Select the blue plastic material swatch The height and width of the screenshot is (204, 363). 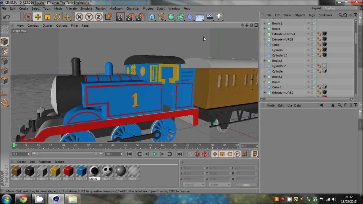82,171
